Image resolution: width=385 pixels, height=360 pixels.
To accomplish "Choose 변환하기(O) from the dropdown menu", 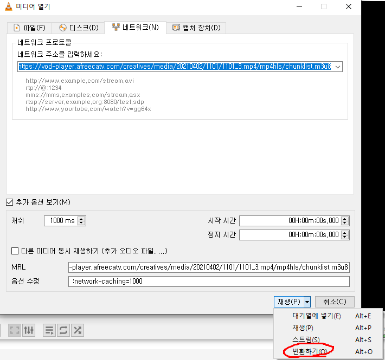I will 328,352.
